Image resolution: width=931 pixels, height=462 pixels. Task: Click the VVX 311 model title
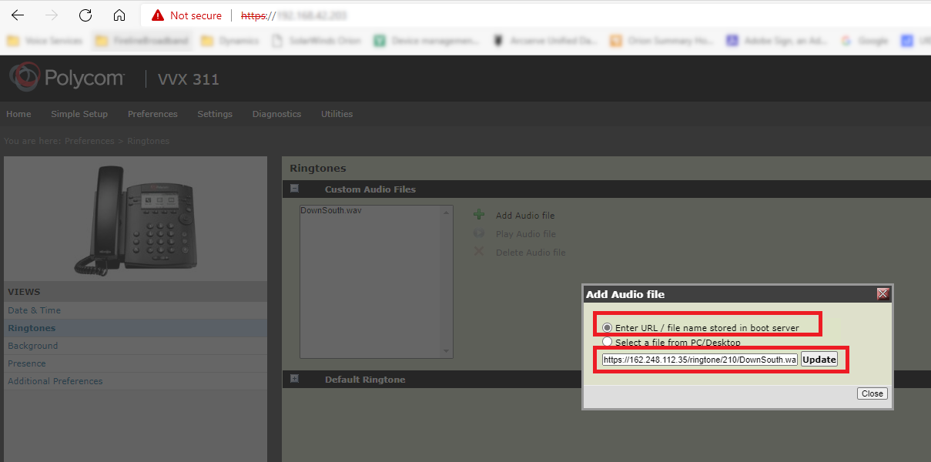pos(189,79)
